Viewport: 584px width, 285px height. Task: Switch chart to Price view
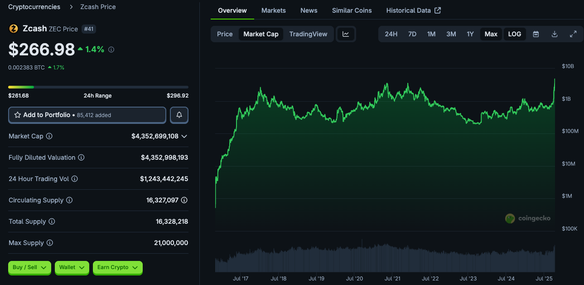click(225, 34)
